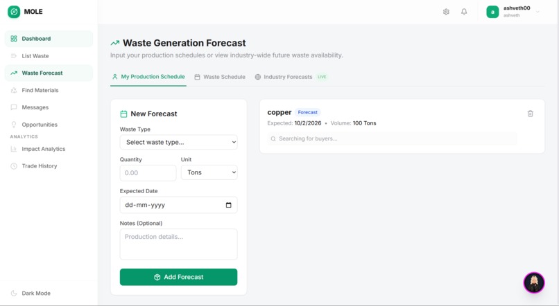Click the Find Materials recycle icon
559x306 pixels.
coord(14,90)
